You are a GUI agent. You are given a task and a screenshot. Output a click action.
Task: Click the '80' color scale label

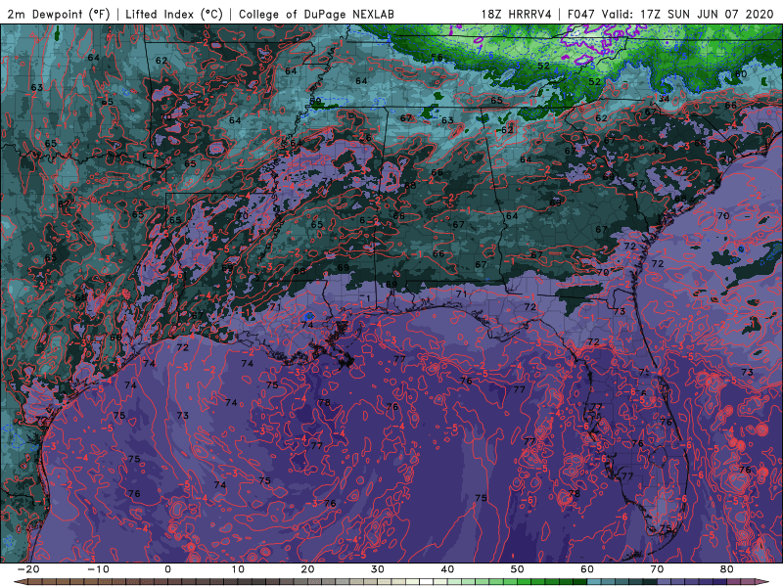click(x=727, y=569)
